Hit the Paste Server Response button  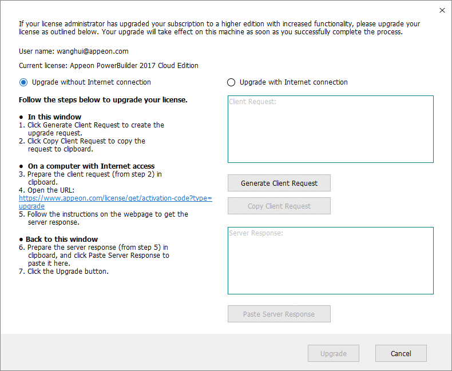(x=279, y=314)
